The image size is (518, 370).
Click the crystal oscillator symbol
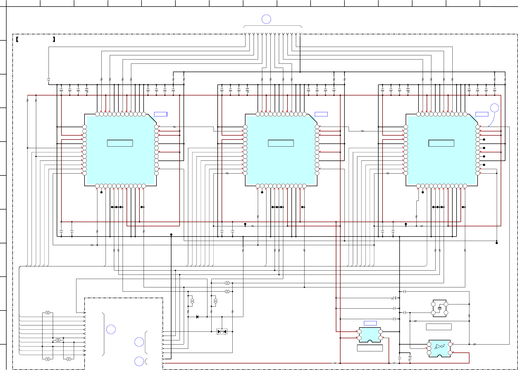coord(439,308)
